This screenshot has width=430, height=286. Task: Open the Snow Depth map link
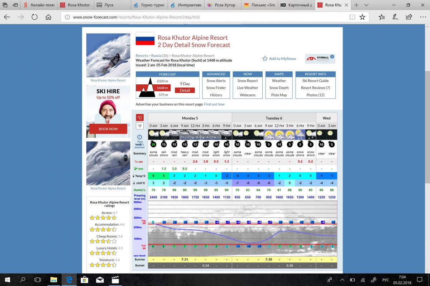click(279, 88)
